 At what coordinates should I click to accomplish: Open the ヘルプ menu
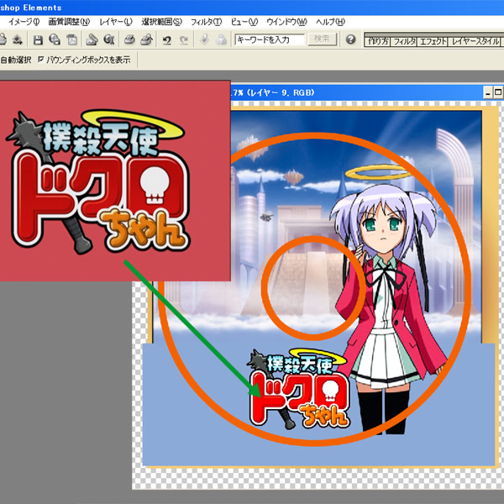[330, 22]
